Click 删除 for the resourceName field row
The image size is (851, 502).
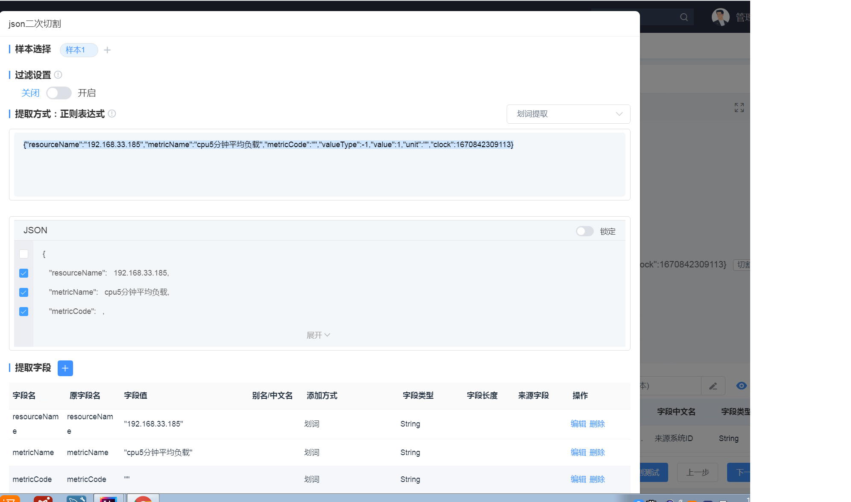(597, 424)
